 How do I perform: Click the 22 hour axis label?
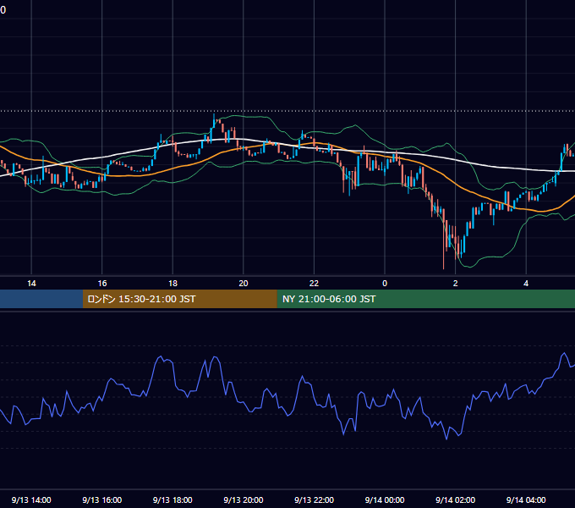pos(314,284)
